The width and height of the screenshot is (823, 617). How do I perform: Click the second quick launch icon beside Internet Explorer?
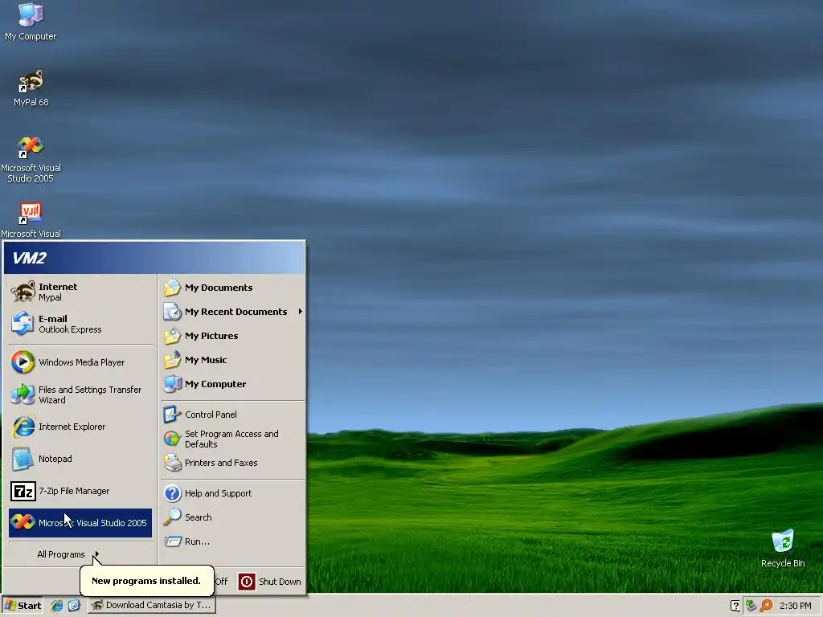(x=74, y=606)
